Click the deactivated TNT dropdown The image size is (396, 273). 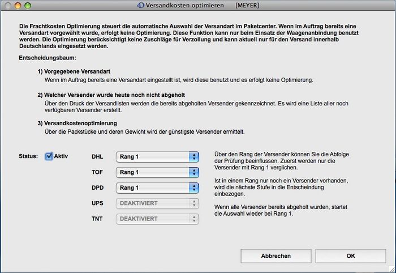pos(157,218)
